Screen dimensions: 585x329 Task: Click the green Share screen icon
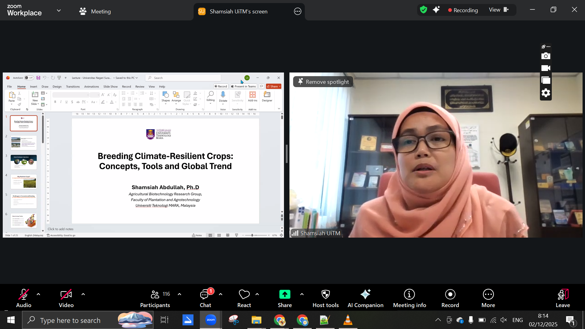pos(285,294)
